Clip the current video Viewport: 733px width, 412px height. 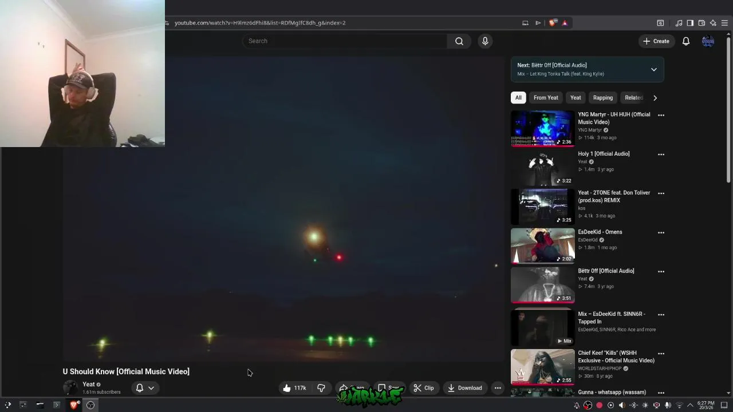(424, 388)
